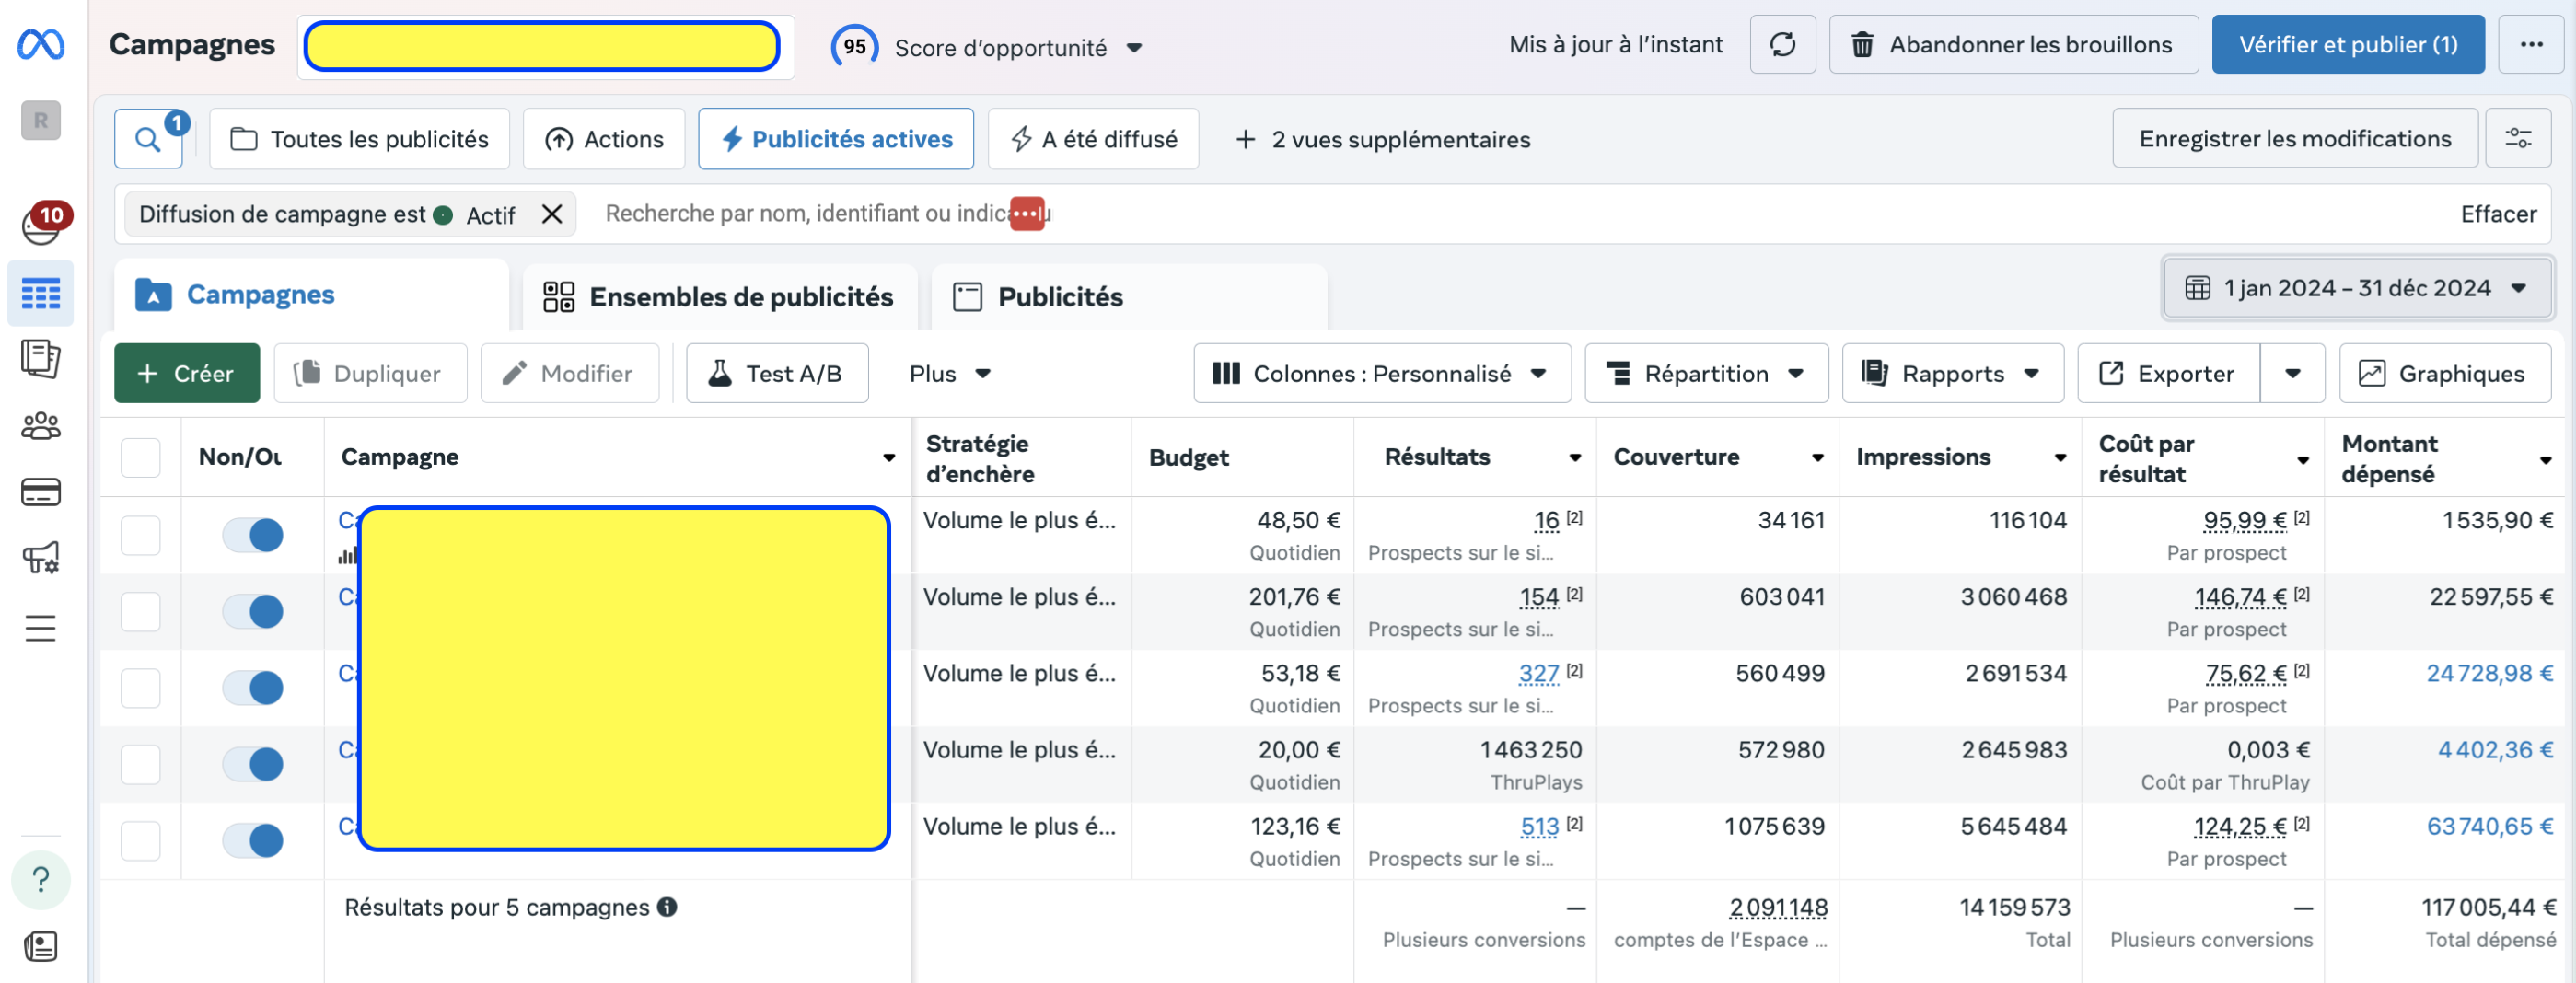This screenshot has width=2576, height=983.
Task: Open the ads reporting pages sidebar icon
Action: point(41,358)
